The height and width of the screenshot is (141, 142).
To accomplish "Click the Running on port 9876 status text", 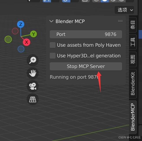I will coord(74,77).
